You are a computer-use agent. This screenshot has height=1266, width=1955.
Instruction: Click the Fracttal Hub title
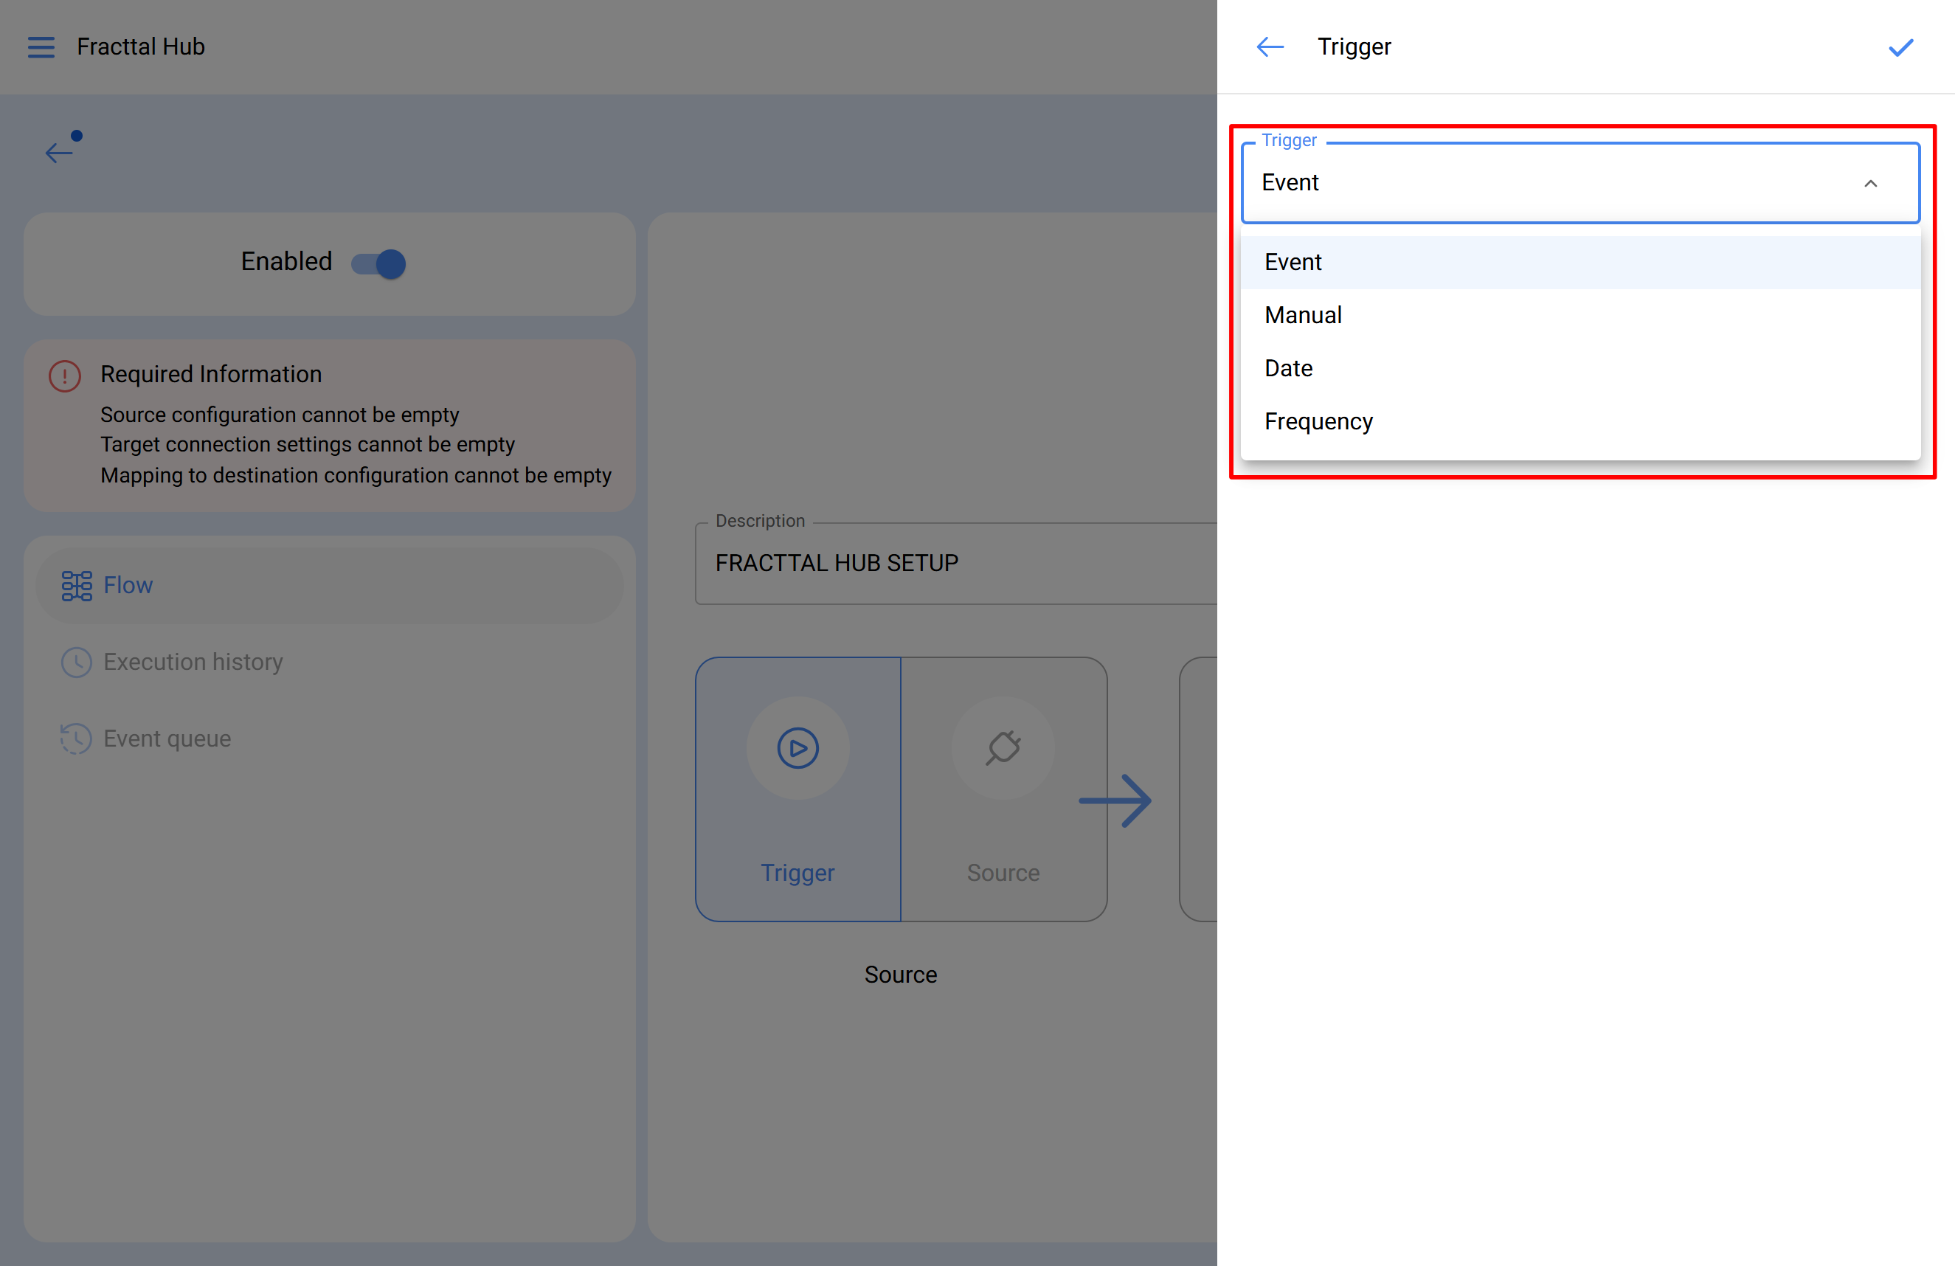(x=140, y=46)
